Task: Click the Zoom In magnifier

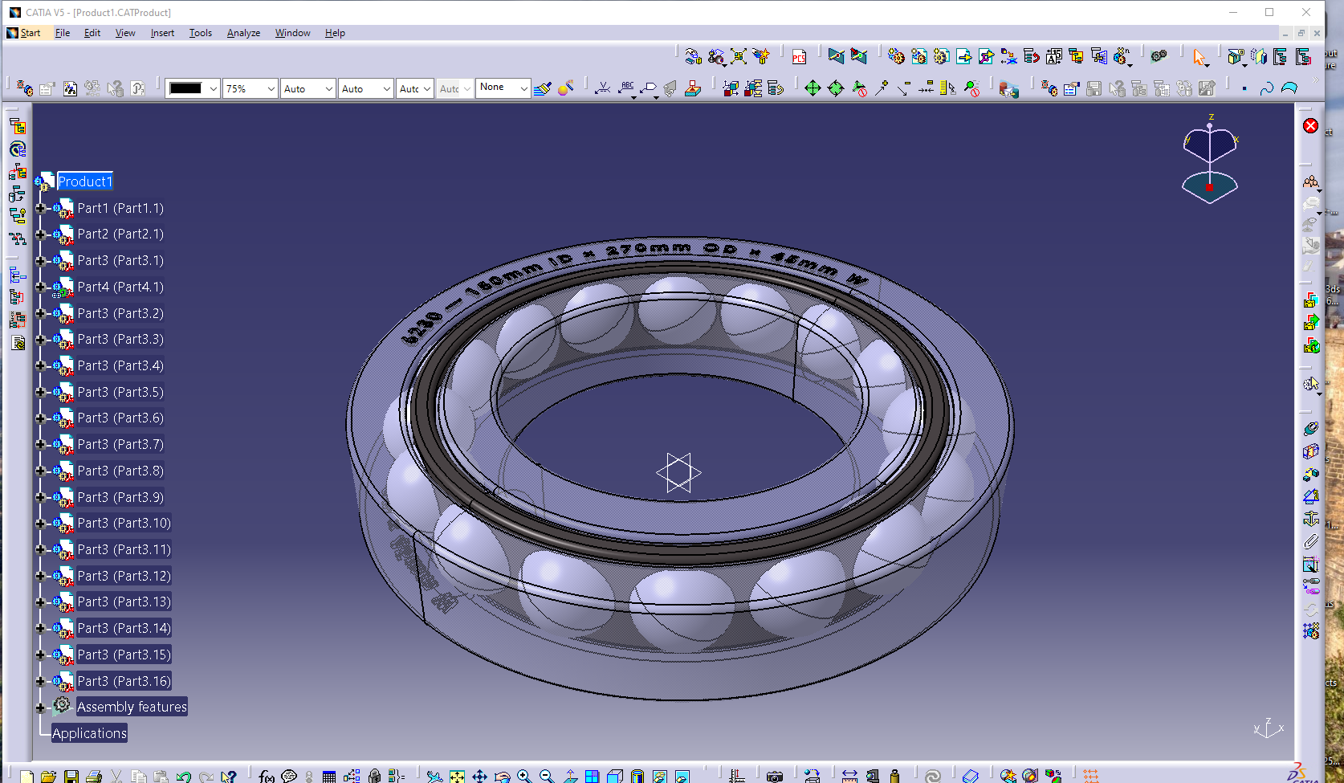Action: pyautogui.click(x=524, y=776)
